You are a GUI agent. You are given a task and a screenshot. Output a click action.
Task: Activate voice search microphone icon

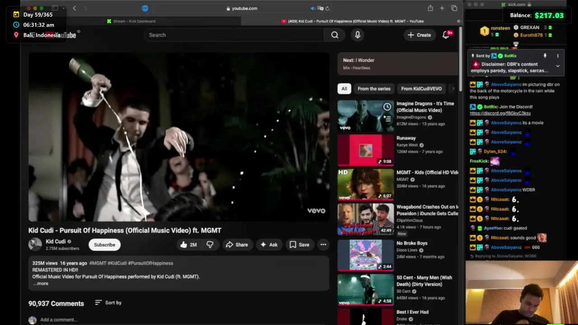coord(358,35)
